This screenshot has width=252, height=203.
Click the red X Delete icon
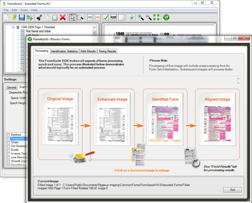[x=63, y=17]
